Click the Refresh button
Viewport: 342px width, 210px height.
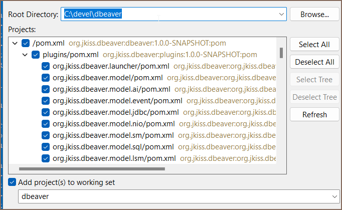(x=314, y=114)
